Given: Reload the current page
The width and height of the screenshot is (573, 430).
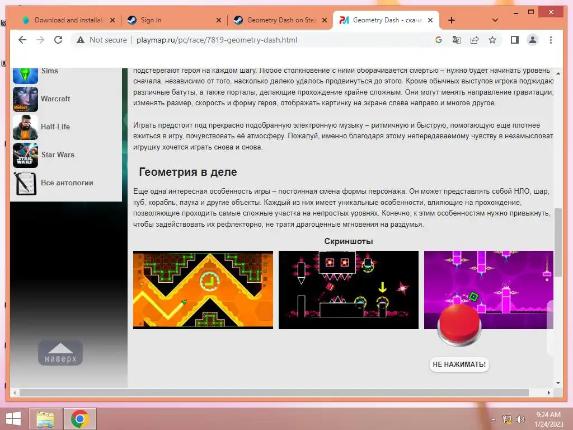Looking at the screenshot, I should point(58,40).
